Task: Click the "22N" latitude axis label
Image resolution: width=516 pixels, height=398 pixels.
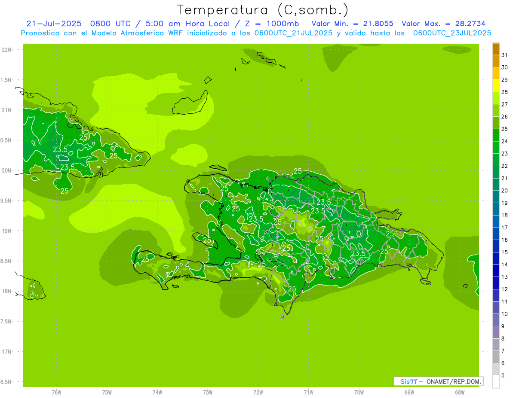Action: [x=7, y=50]
